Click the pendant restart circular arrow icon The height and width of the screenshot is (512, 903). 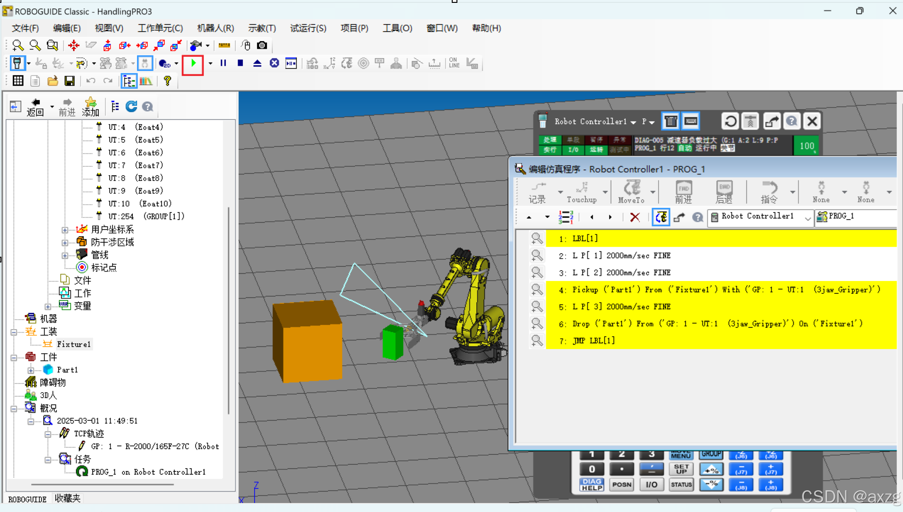(731, 121)
